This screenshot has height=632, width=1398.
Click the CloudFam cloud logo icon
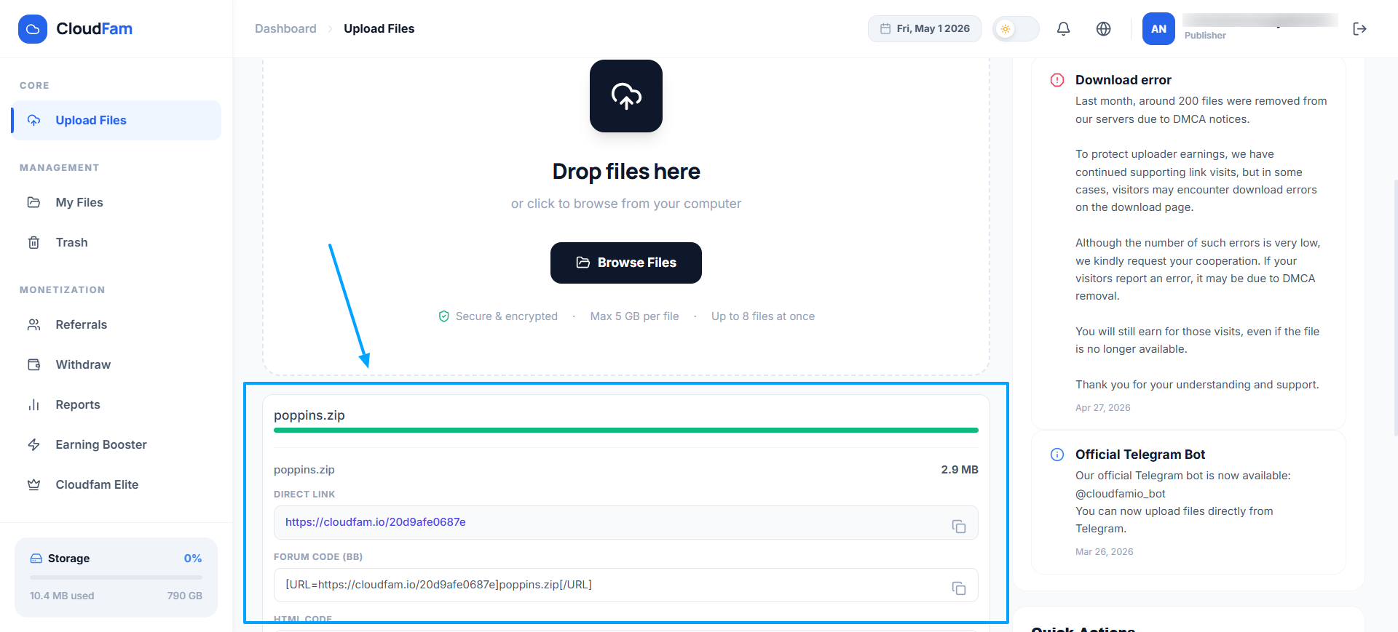[33, 29]
